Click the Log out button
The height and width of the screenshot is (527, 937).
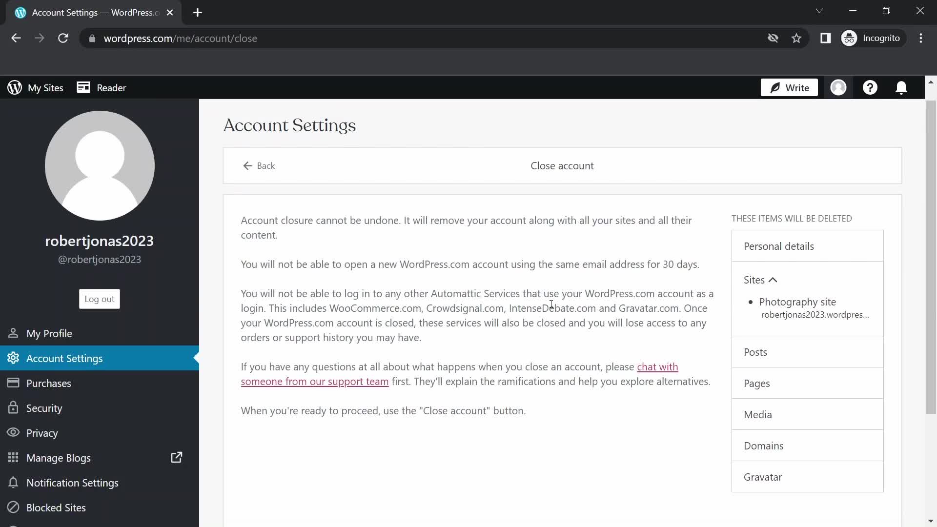click(99, 299)
